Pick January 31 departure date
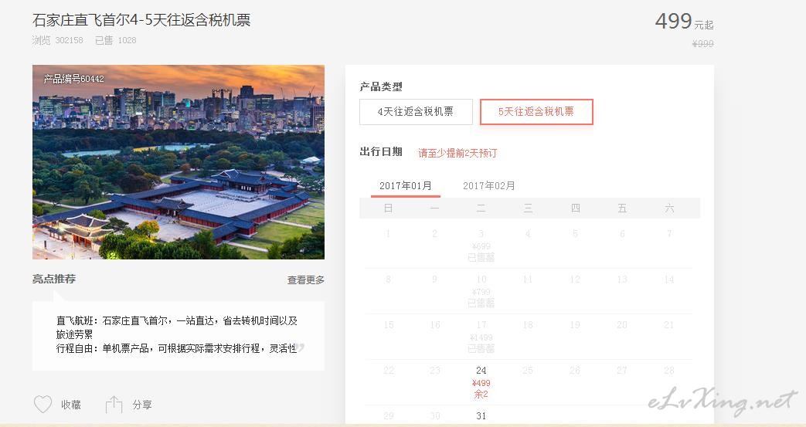 [x=481, y=415]
